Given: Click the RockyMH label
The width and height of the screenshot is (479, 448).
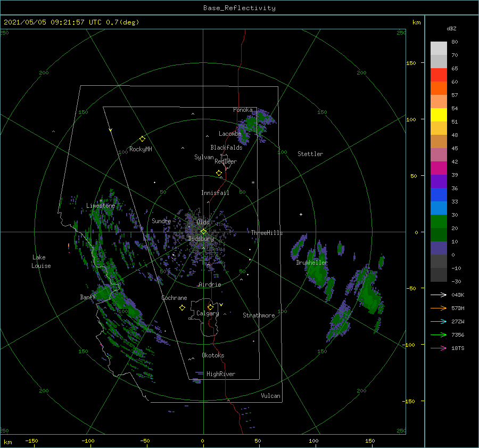Looking at the screenshot, I should [x=141, y=149].
